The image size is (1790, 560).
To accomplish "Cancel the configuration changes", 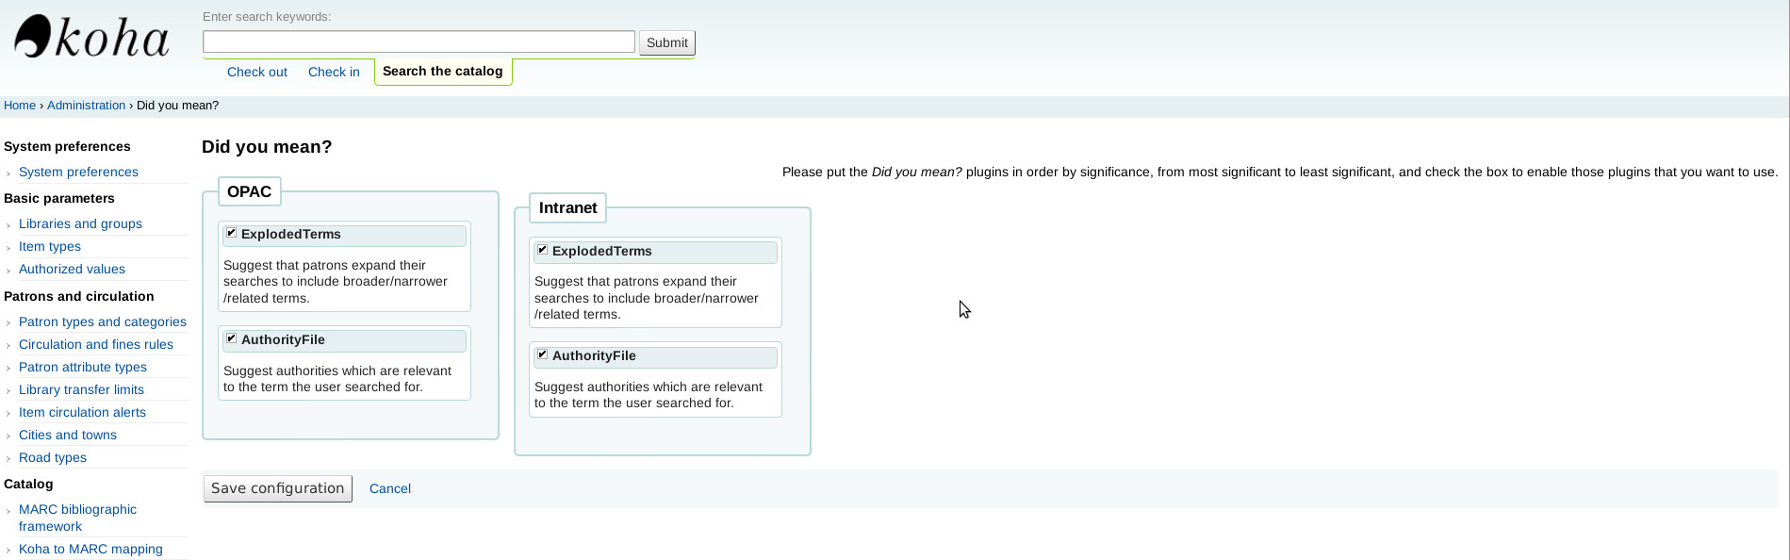I will tap(389, 488).
